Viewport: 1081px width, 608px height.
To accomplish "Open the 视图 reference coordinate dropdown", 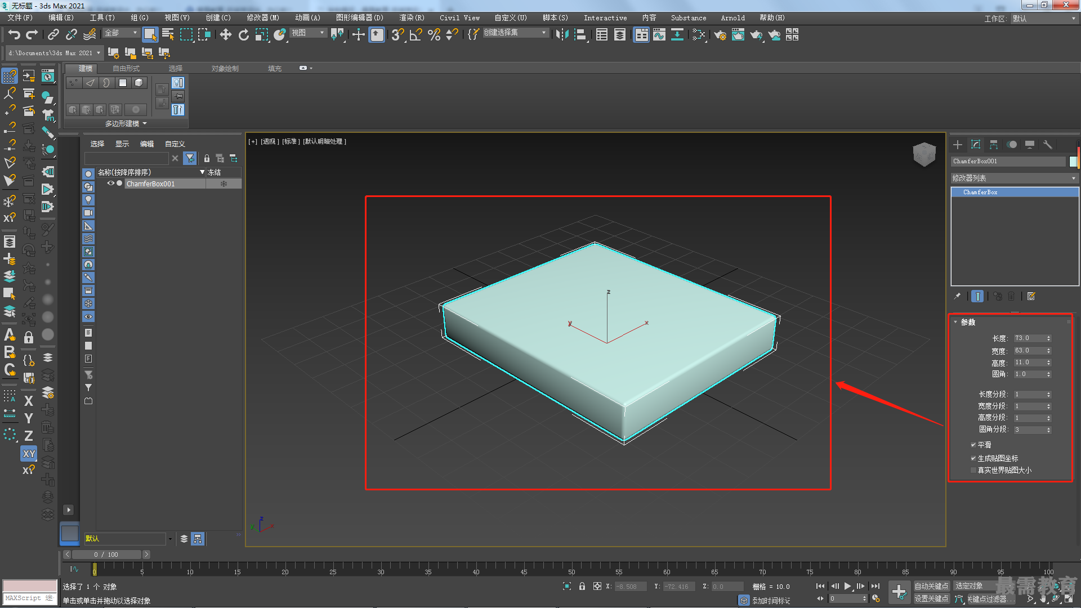I will pyautogui.click(x=308, y=33).
